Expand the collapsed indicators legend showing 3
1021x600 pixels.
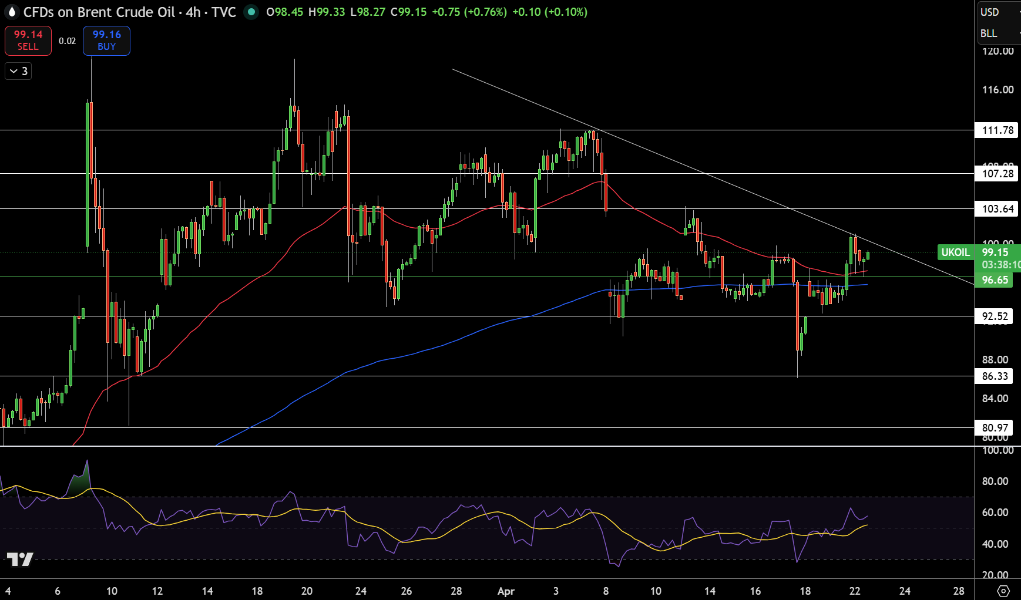[18, 71]
